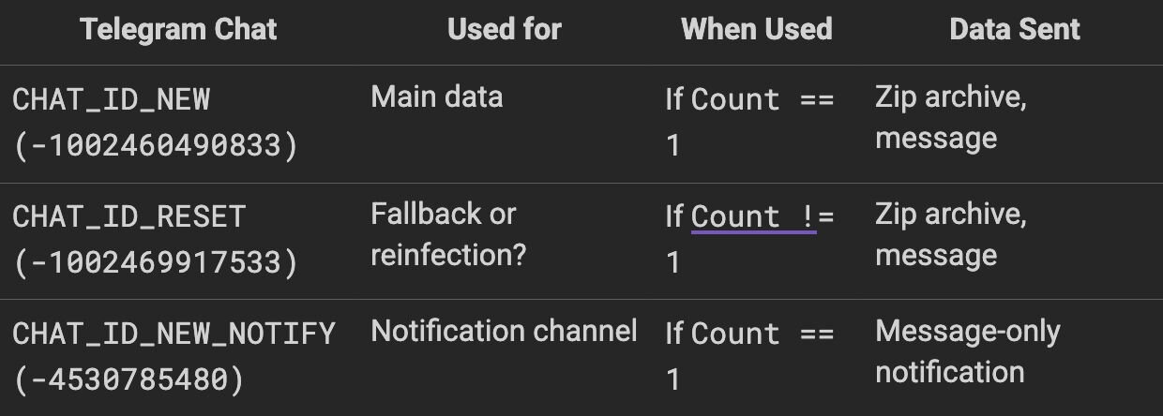Click the Telegram Chat column header

[x=178, y=29]
